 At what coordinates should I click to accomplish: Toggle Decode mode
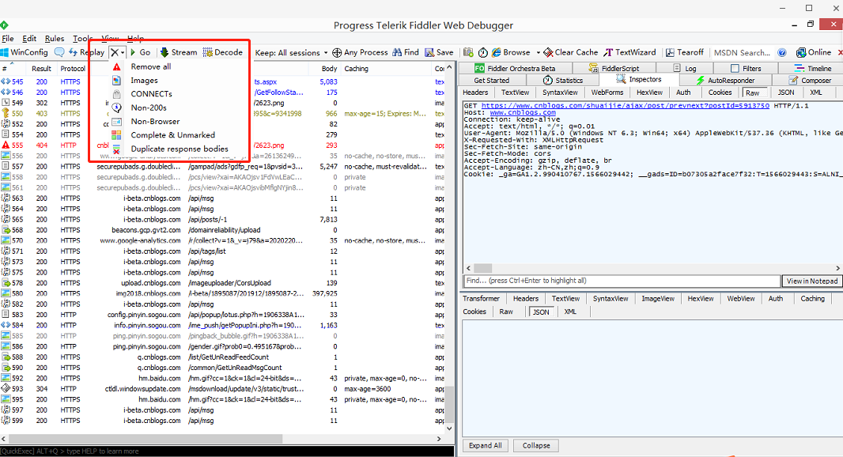222,52
